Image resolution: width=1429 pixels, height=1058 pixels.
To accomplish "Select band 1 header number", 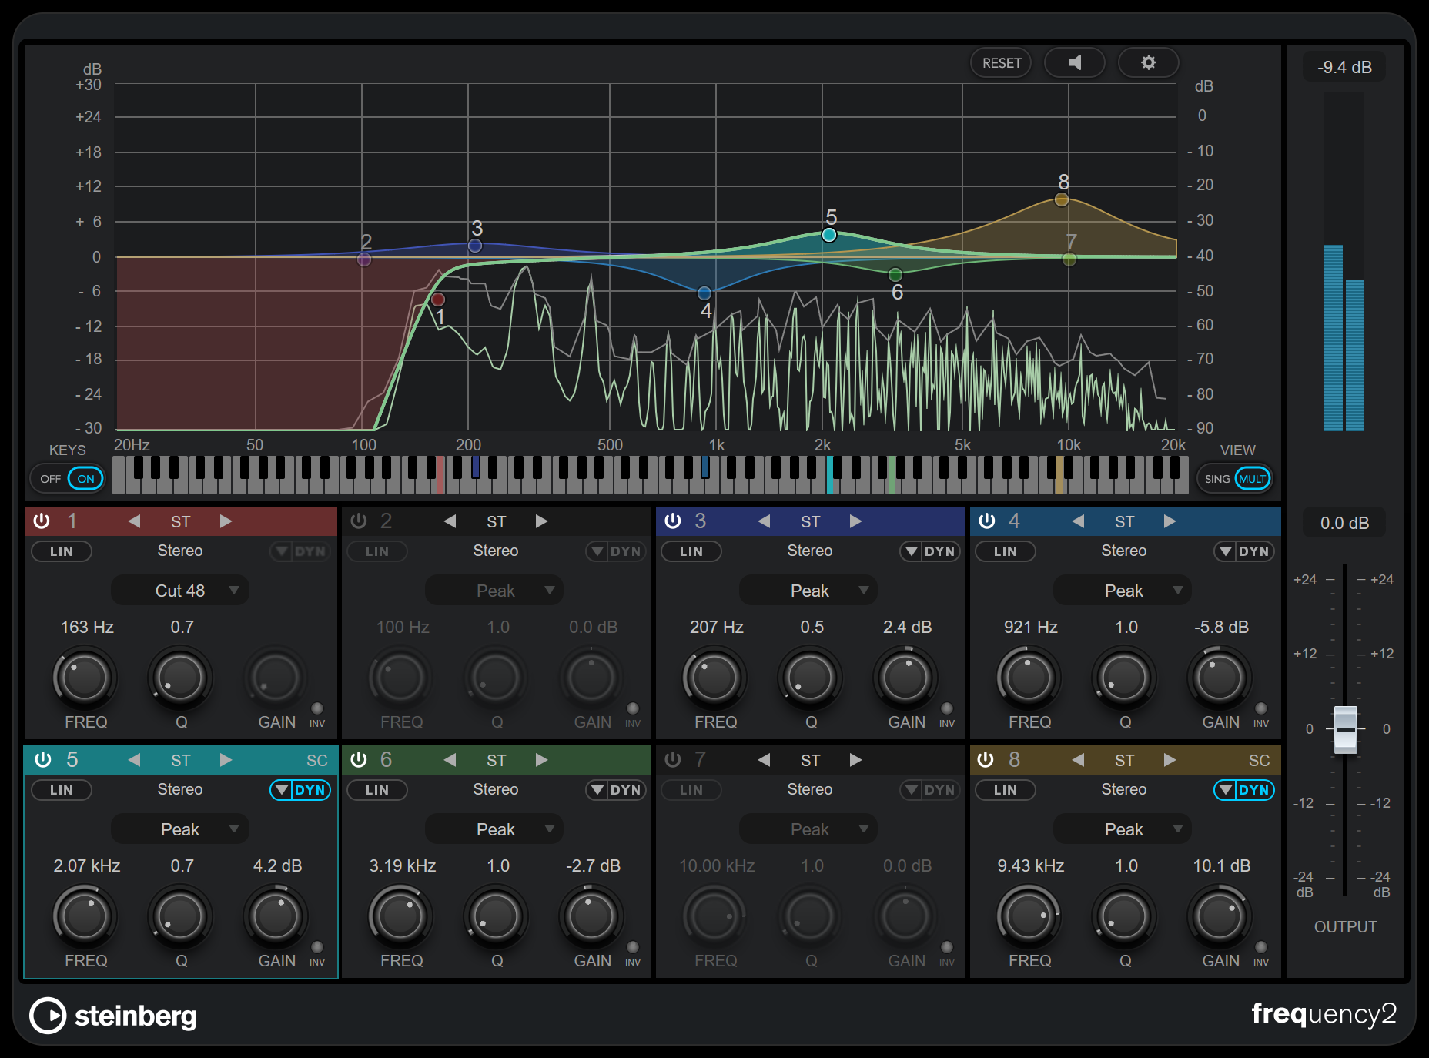I will [x=72, y=521].
